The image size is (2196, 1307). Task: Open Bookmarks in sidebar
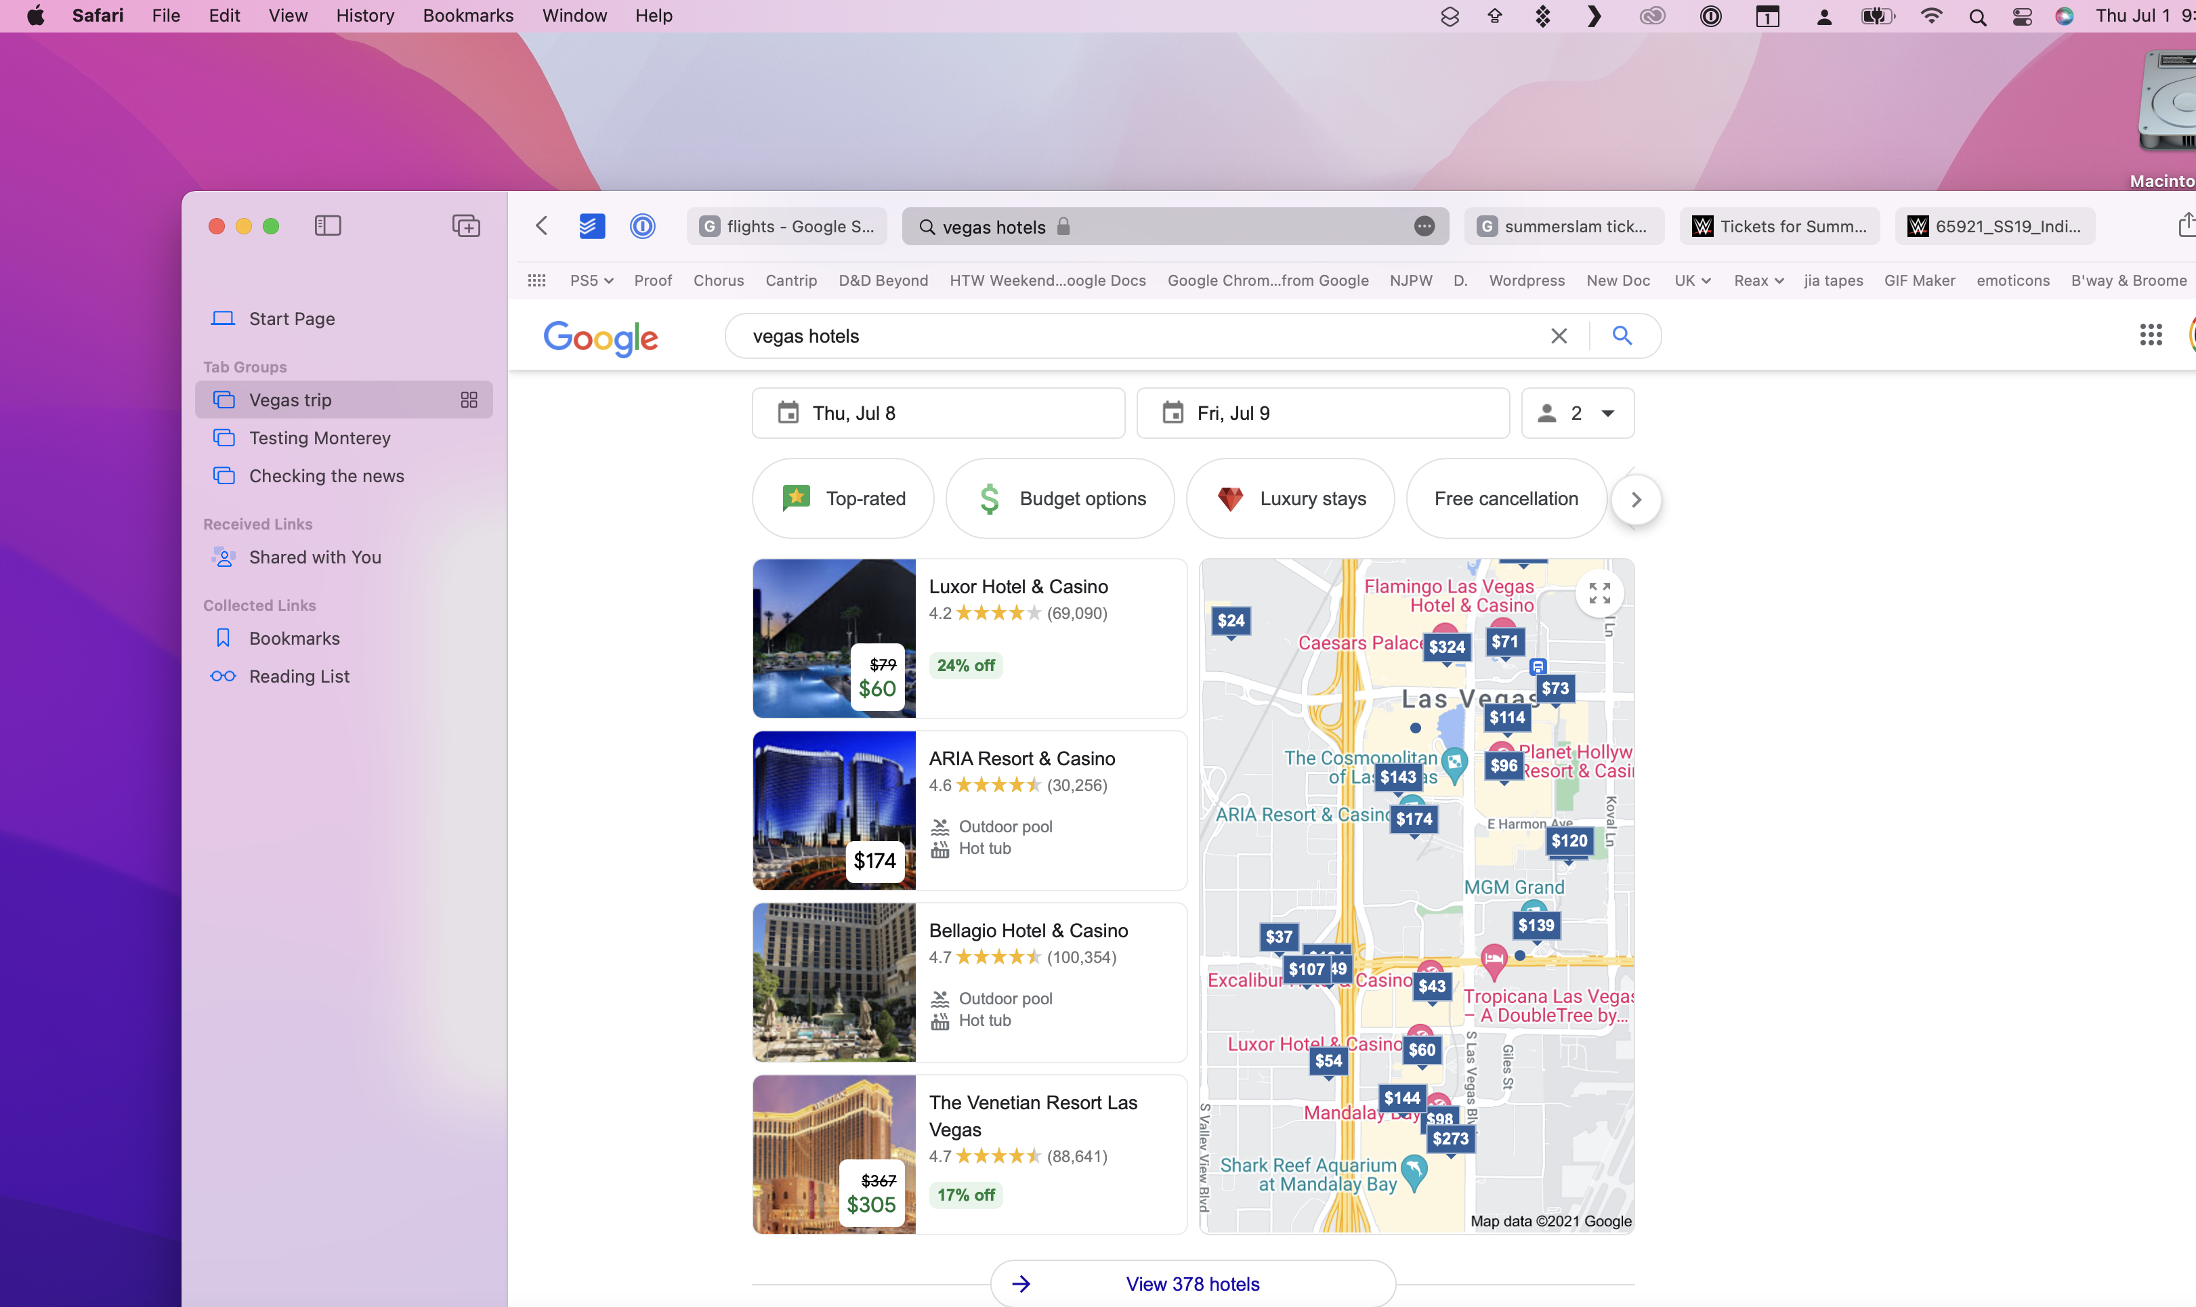coord(344,639)
